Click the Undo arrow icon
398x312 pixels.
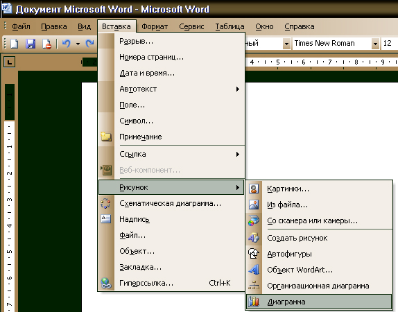[67, 44]
